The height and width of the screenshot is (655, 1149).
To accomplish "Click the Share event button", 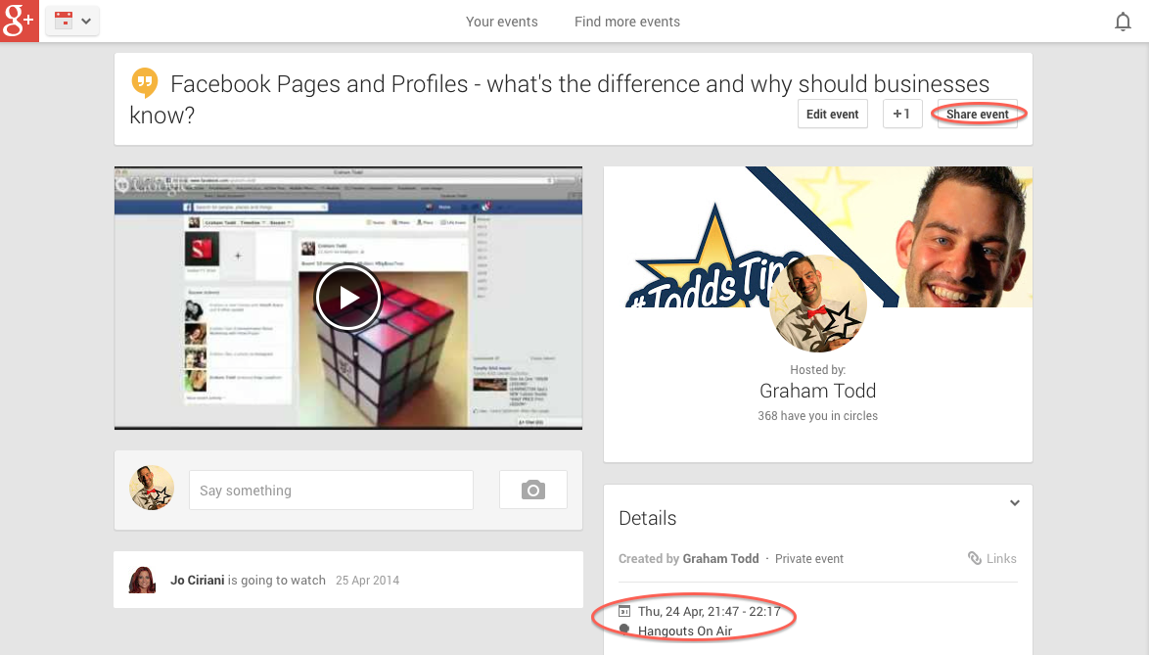I will tap(978, 114).
